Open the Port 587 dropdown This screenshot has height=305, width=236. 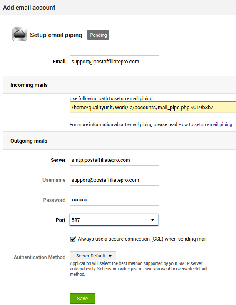click(114, 220)
